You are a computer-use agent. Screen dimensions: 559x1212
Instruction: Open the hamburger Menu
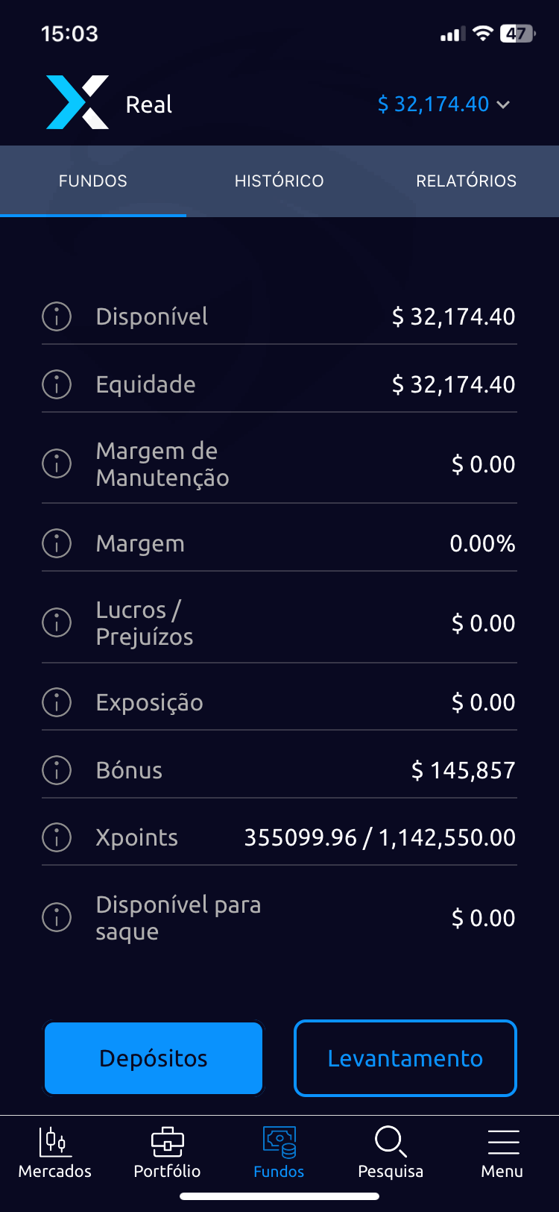(x=502, y=1153)
